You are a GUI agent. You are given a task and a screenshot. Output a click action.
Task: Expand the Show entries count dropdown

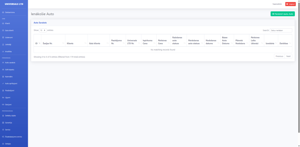(x=43, y=30)
